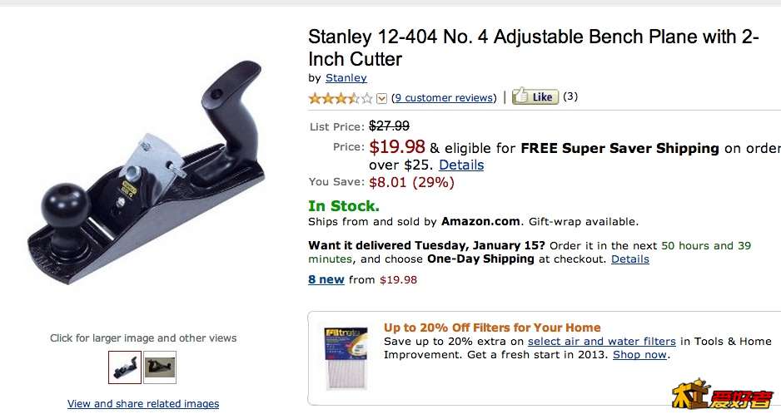Click the 8 new offers link
781x414 pixels.
coord(326,279)
